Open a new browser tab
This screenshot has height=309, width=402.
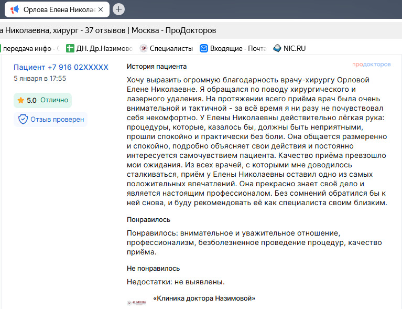[x=119, y=9]
